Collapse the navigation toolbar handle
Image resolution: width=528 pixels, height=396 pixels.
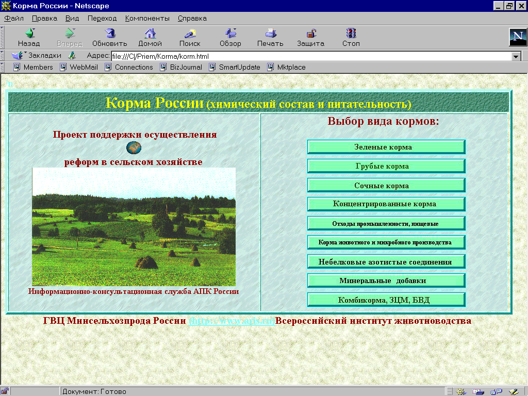2,37
